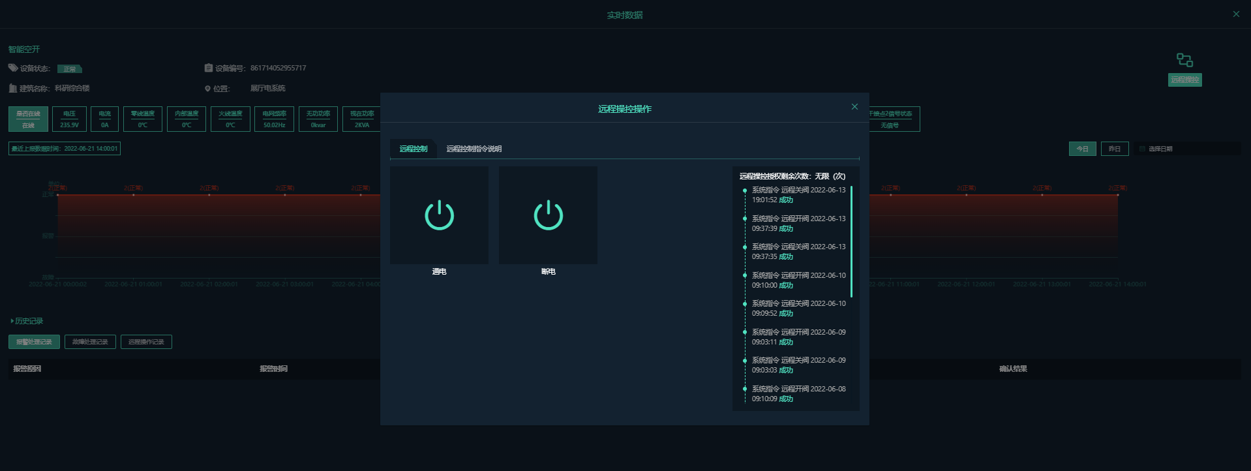The height and width of the screenshot is (471, 1251).
Task: Open the 远程控制指令说明 tab
Action: click(x=474, y=149)
